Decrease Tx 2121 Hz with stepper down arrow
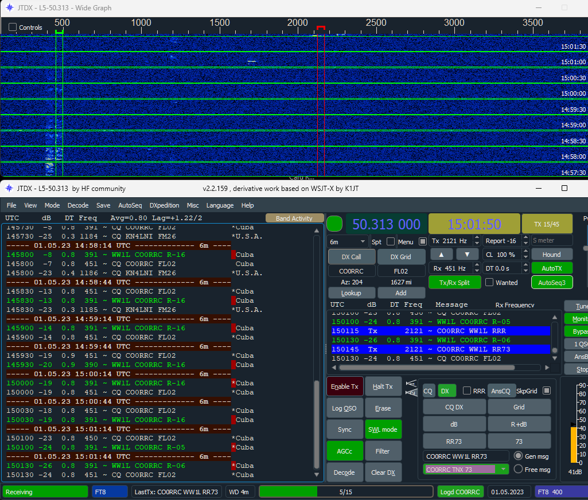 click(x=477, y=243)
